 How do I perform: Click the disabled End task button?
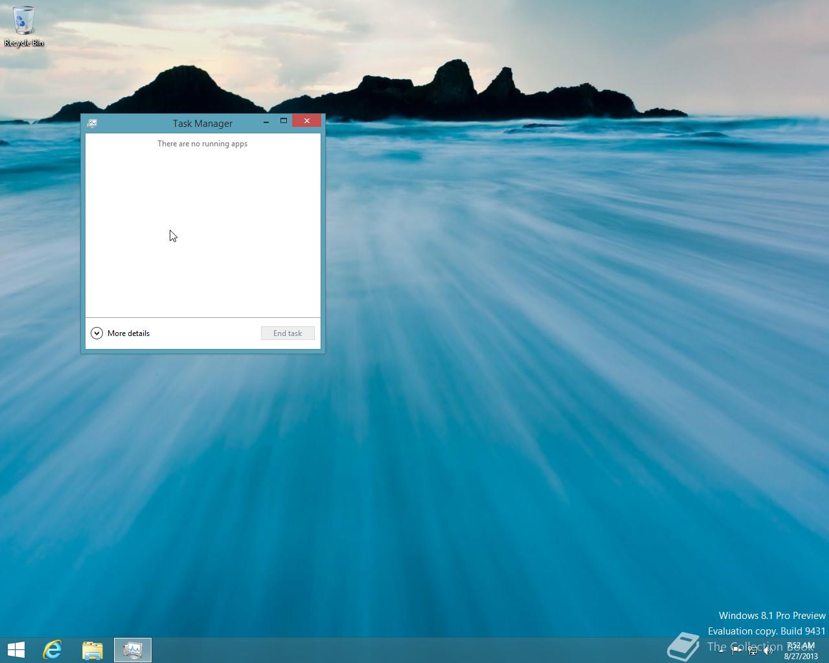pyautogui.click(x=288, y=333)
